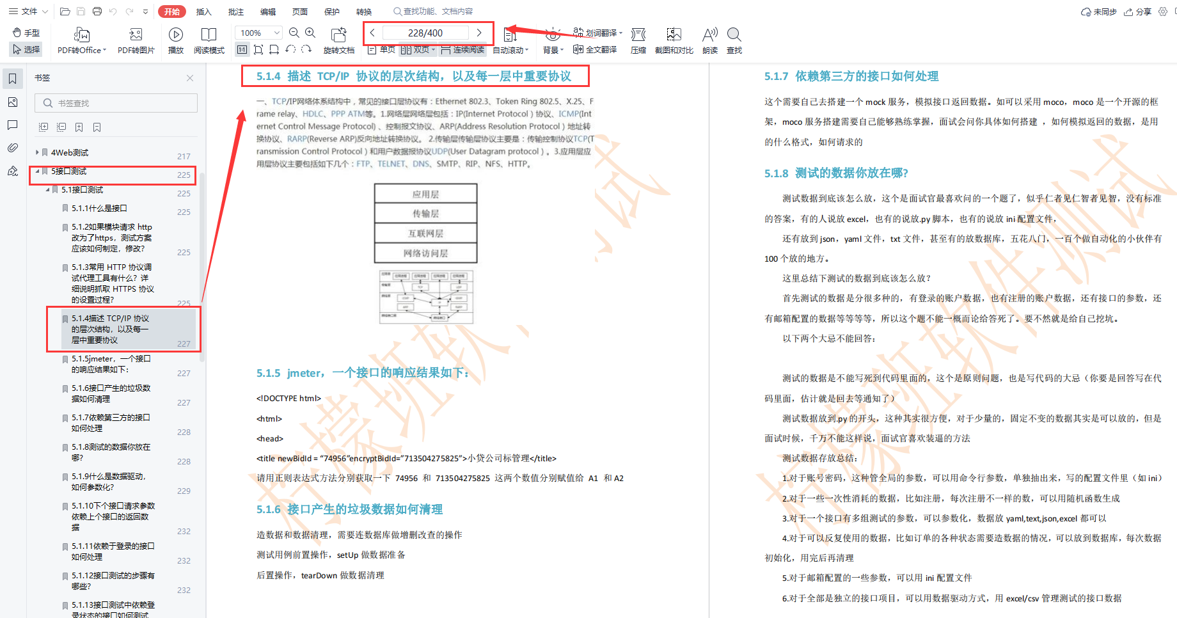
Task: Expand the 4Web测试 bookmark
Action: (x=37, y=152)
